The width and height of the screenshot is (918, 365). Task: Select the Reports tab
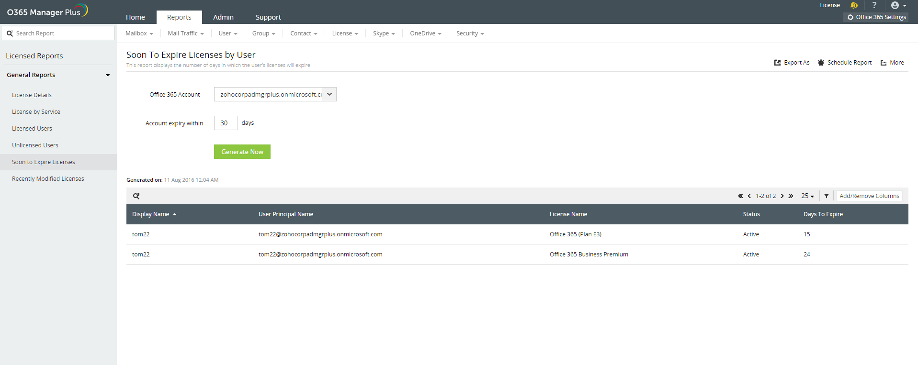(179, 17)
